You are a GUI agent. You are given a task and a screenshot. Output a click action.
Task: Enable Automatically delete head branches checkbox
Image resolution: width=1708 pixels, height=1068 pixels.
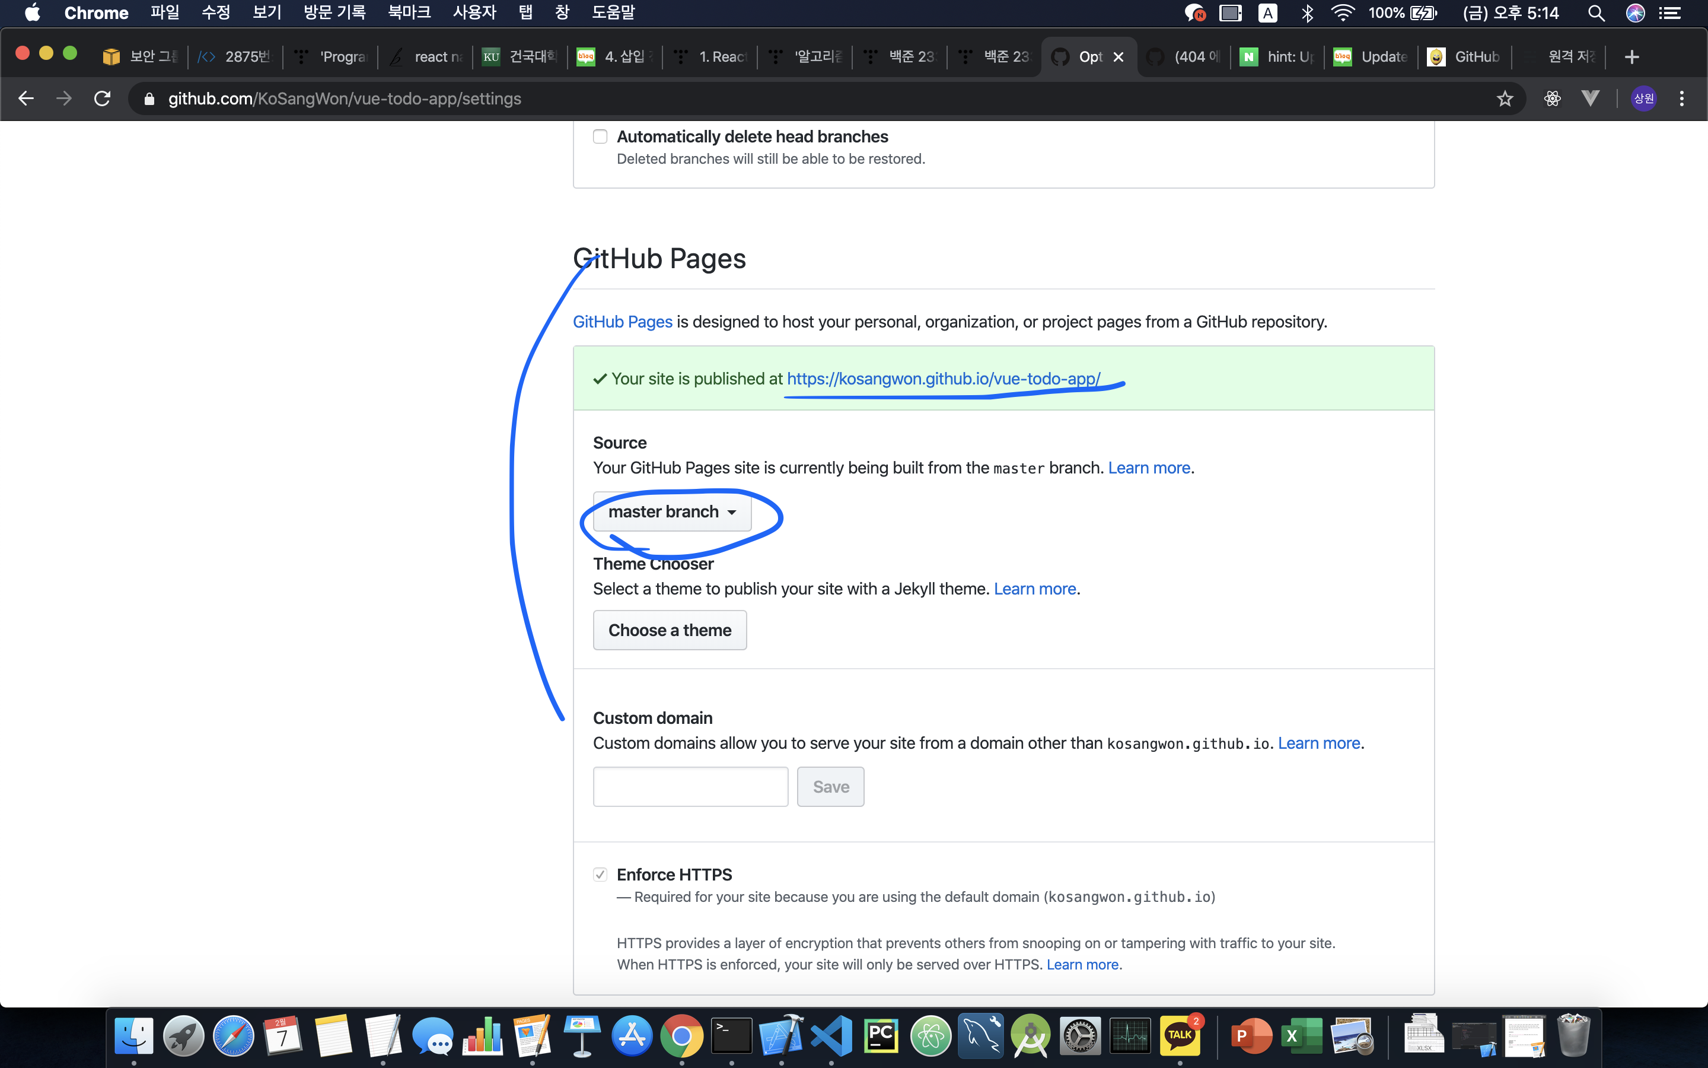click(x=600, y=137)
